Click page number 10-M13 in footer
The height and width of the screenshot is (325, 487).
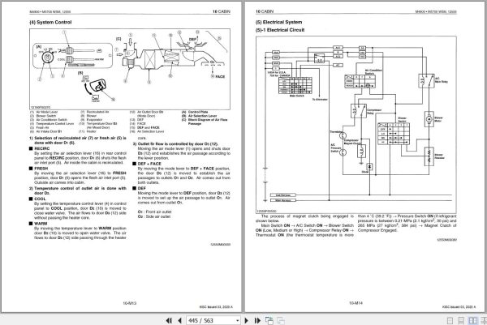pyautogui.click(x=130, y=303)
